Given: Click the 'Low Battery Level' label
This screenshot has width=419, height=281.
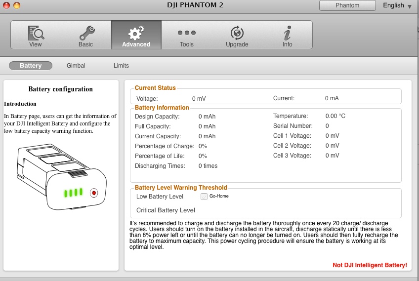Looking at the screenshot, I should point(160,197).
